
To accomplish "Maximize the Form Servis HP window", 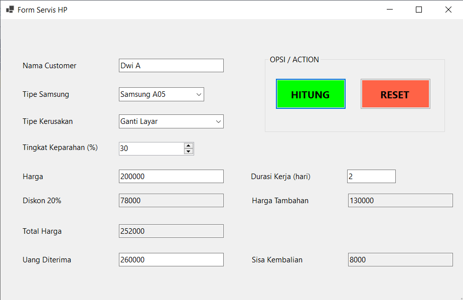I will click(419, 10).
